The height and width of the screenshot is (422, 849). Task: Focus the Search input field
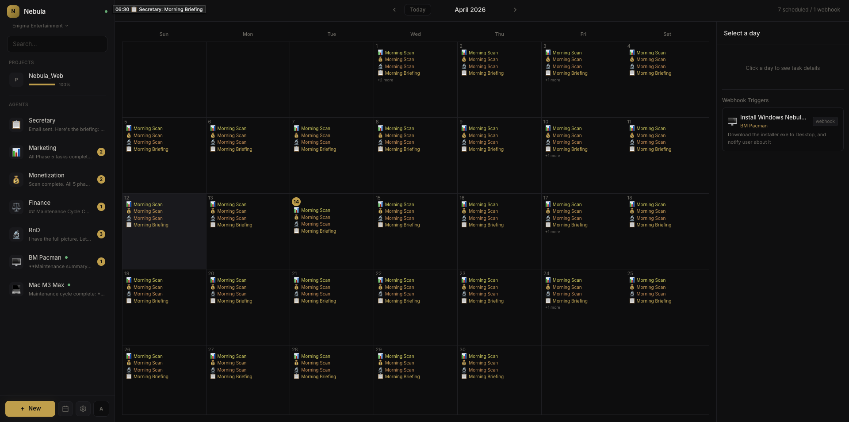[x=57, y=44]
